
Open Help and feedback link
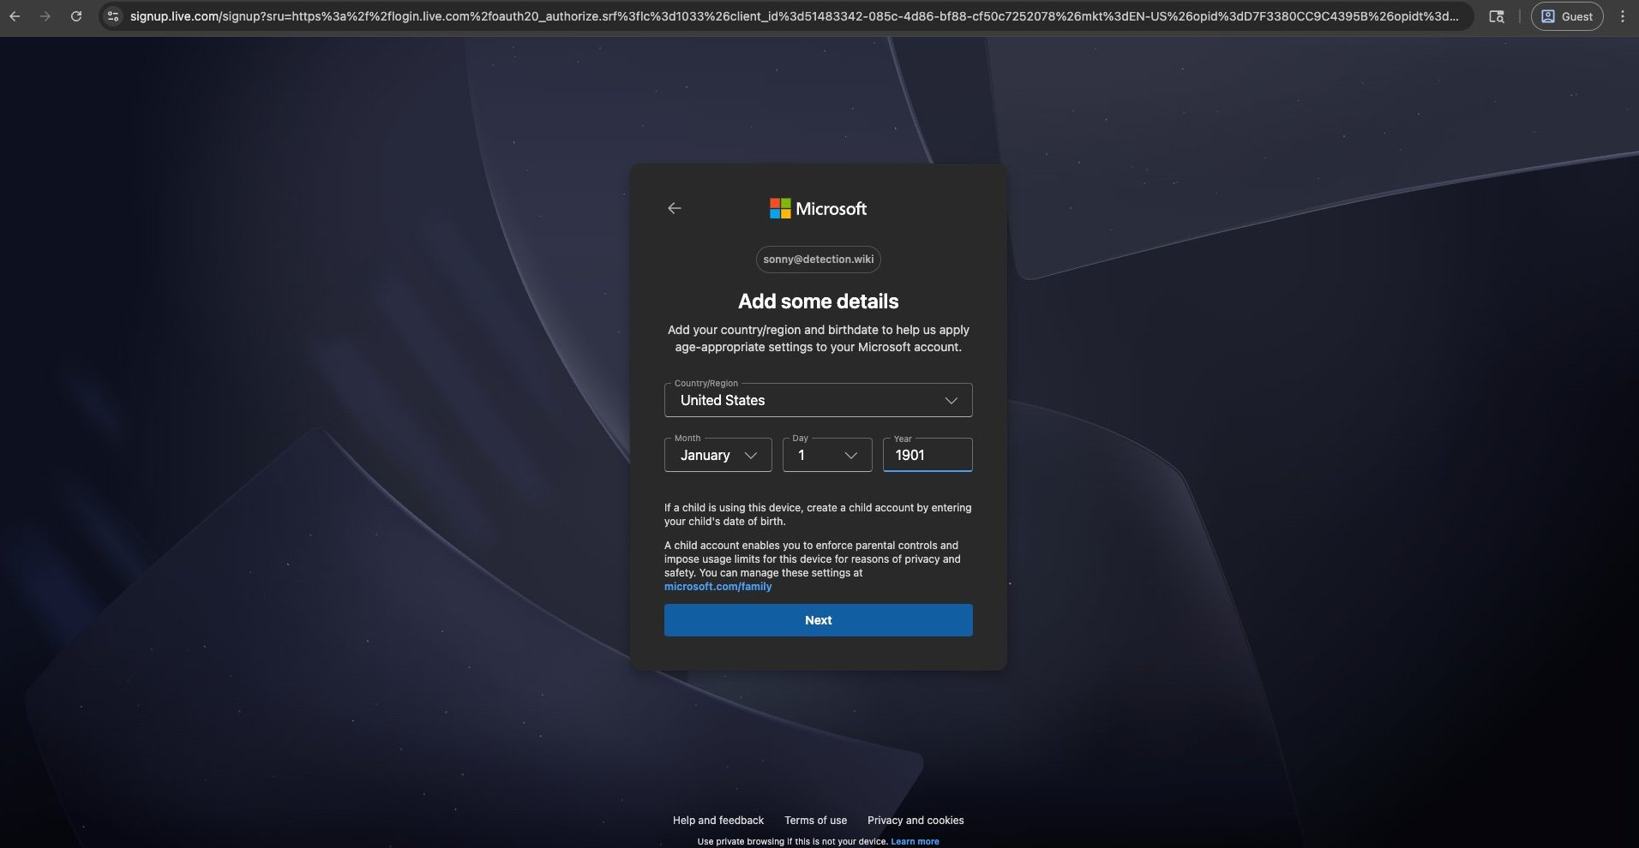tap(718, 821)
